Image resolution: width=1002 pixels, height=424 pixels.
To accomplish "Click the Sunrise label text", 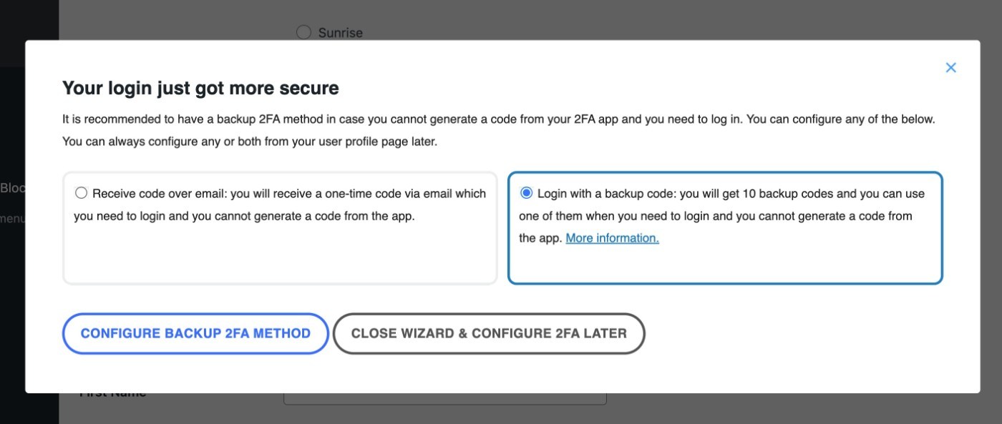I will [x=340, y=33].
